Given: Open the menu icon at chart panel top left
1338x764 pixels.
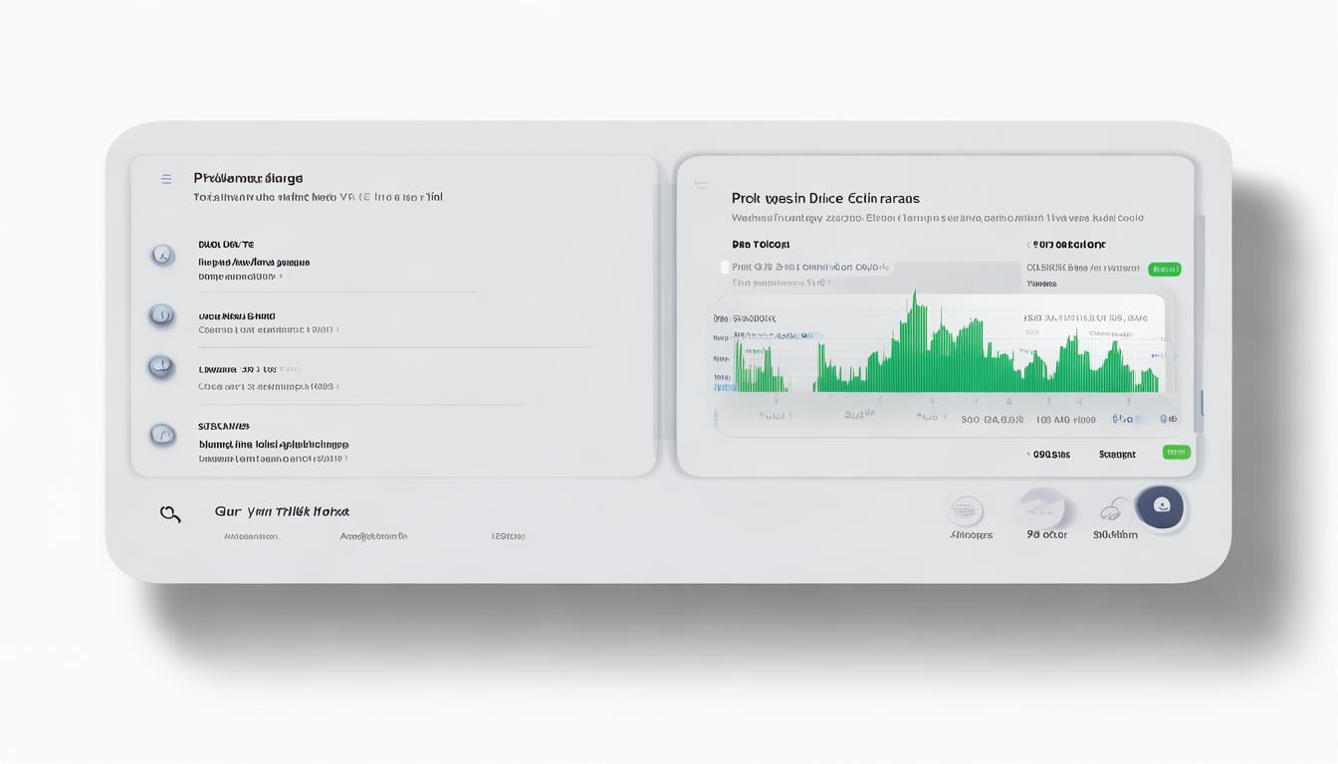Looking at the screenshot, I should pos(701,184).
